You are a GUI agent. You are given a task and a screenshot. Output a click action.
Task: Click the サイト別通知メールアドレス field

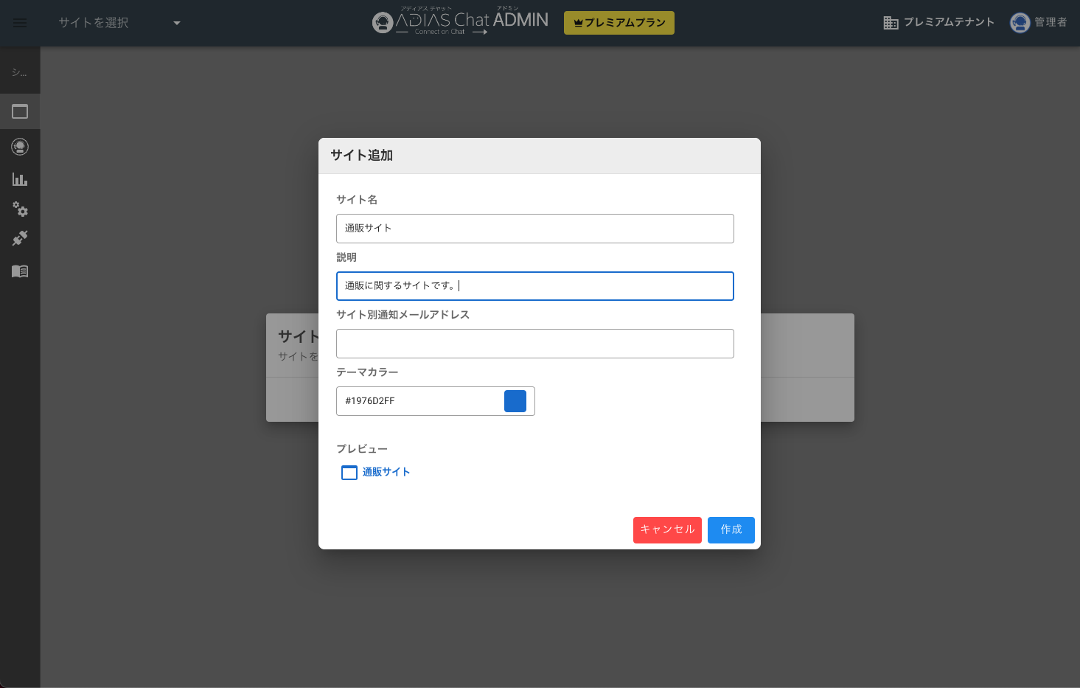pyautogui.click(x=534, y=344)
